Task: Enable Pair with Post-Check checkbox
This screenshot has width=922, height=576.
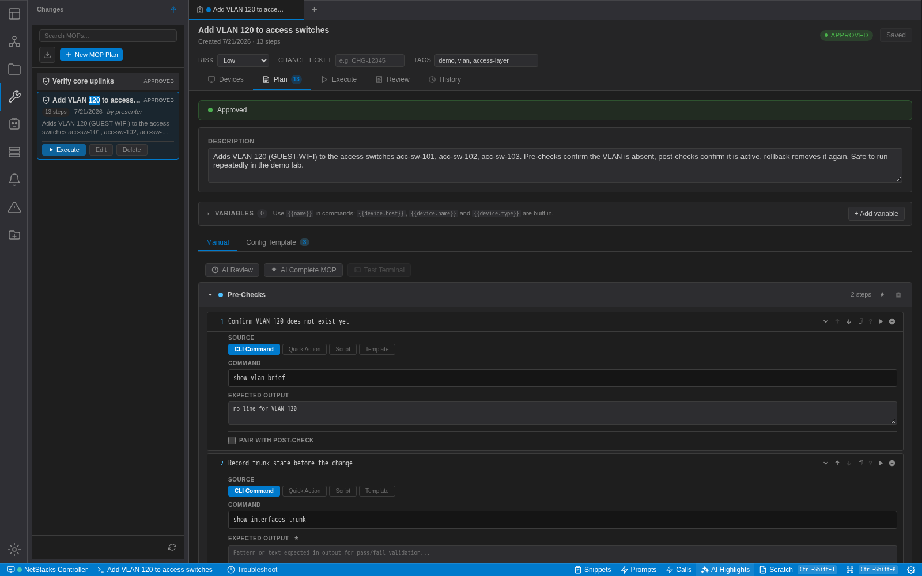Action: [x=232, y=440]
